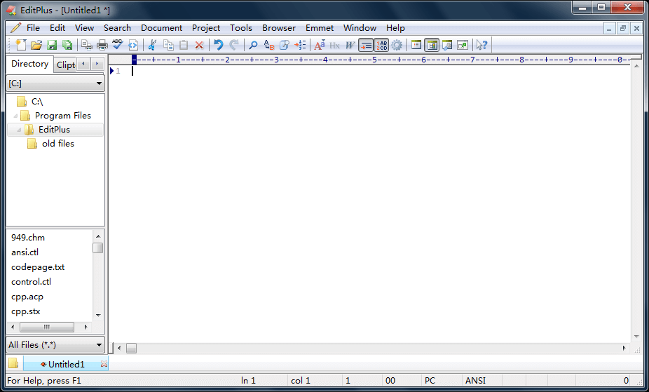Open the View menu
Image resolution: width=649 pixels, height=392 pixels.
(x=84, y=28)
